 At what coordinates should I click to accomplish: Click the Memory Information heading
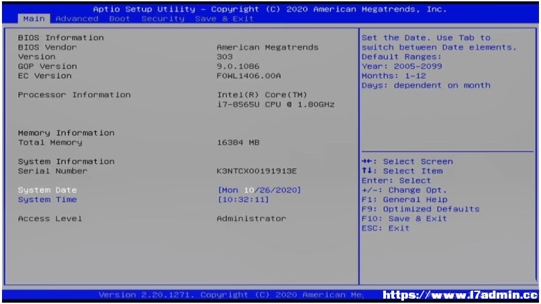click(x=66, y=133)
